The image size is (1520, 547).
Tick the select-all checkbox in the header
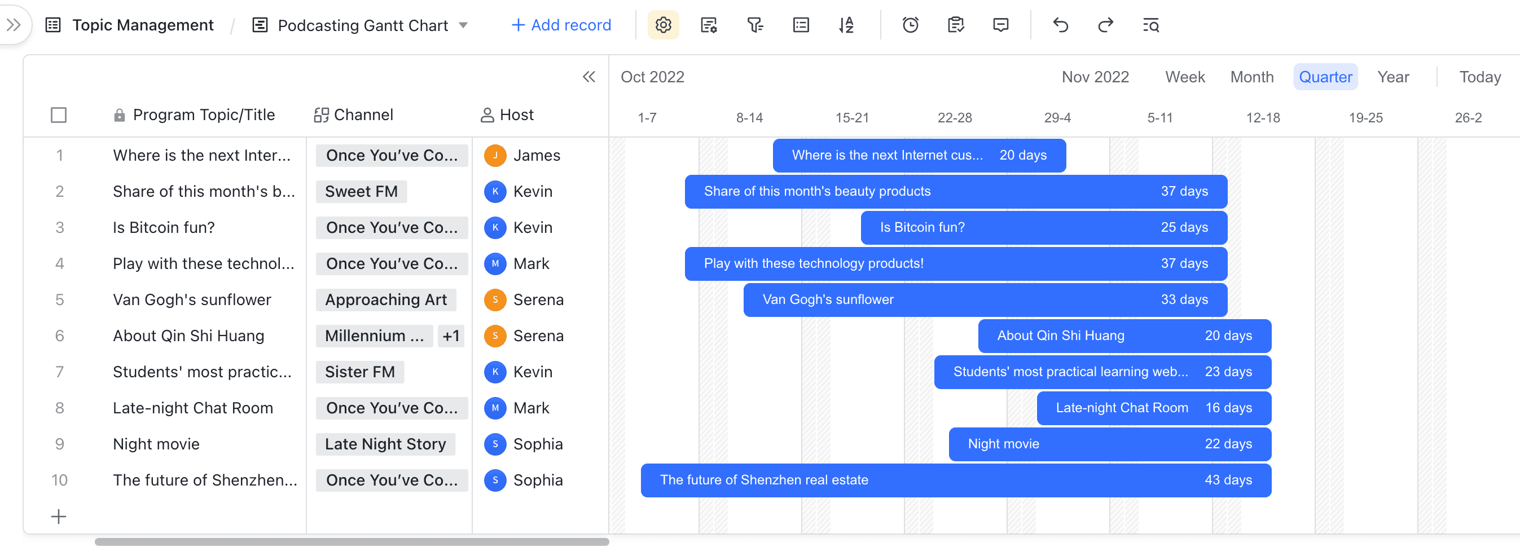(x=59, y=115)
